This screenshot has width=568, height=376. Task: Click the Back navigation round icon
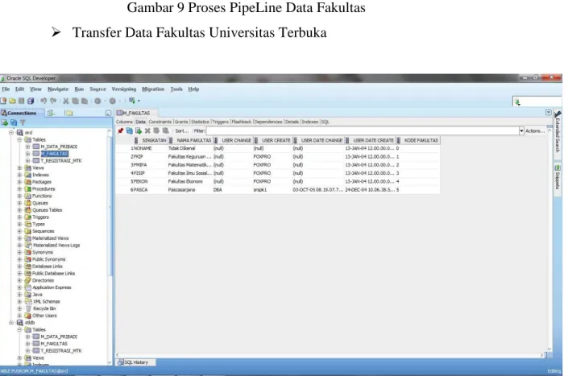pos(97,101)
